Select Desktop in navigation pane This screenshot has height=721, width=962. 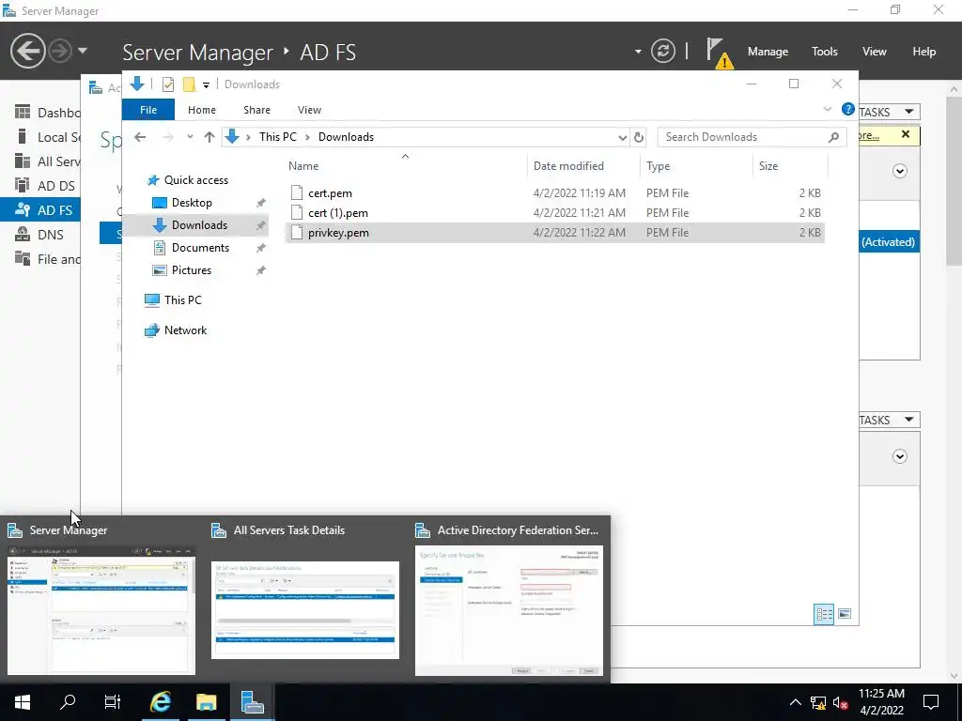(x=192, y=203)
